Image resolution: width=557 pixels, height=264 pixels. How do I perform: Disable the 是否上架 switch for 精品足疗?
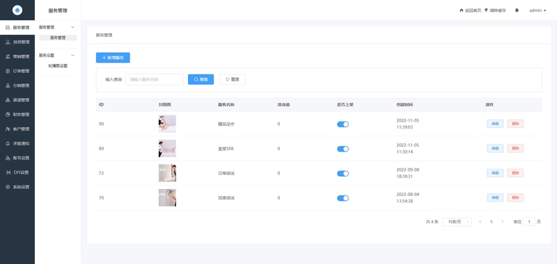[x=343, y=124]
